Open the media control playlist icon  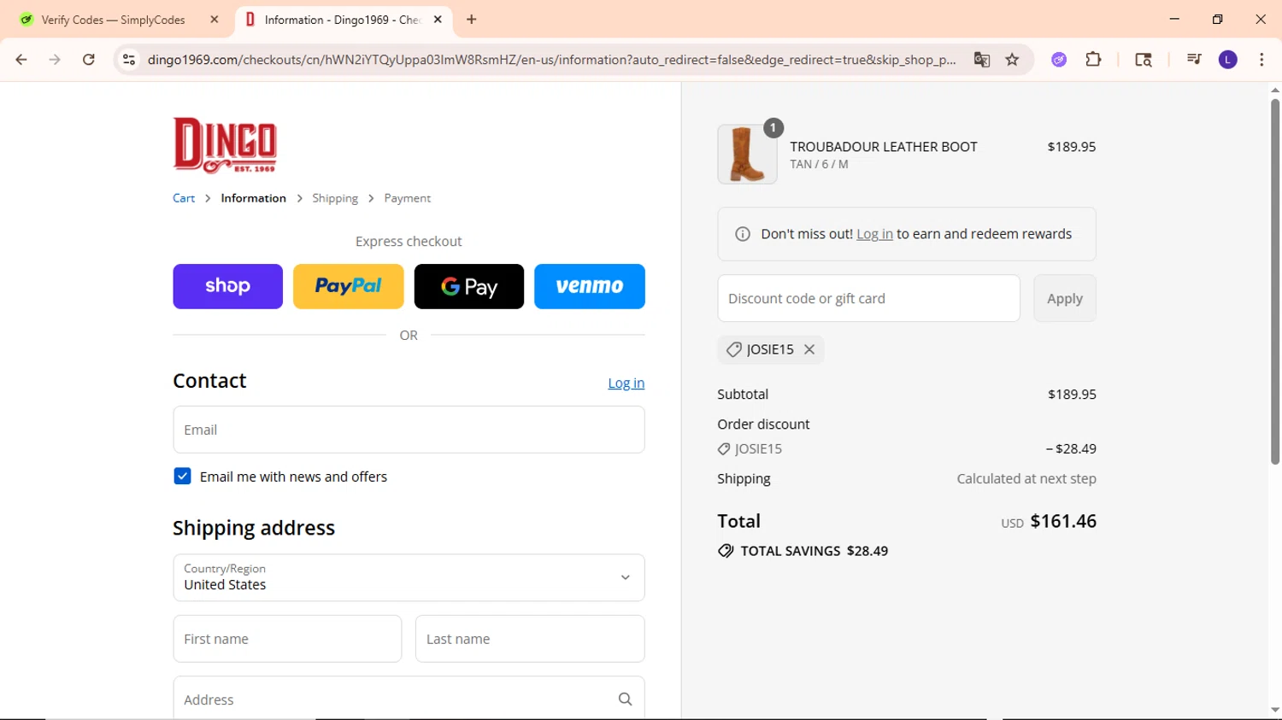pyautogui.click(x=1194, y=60)
